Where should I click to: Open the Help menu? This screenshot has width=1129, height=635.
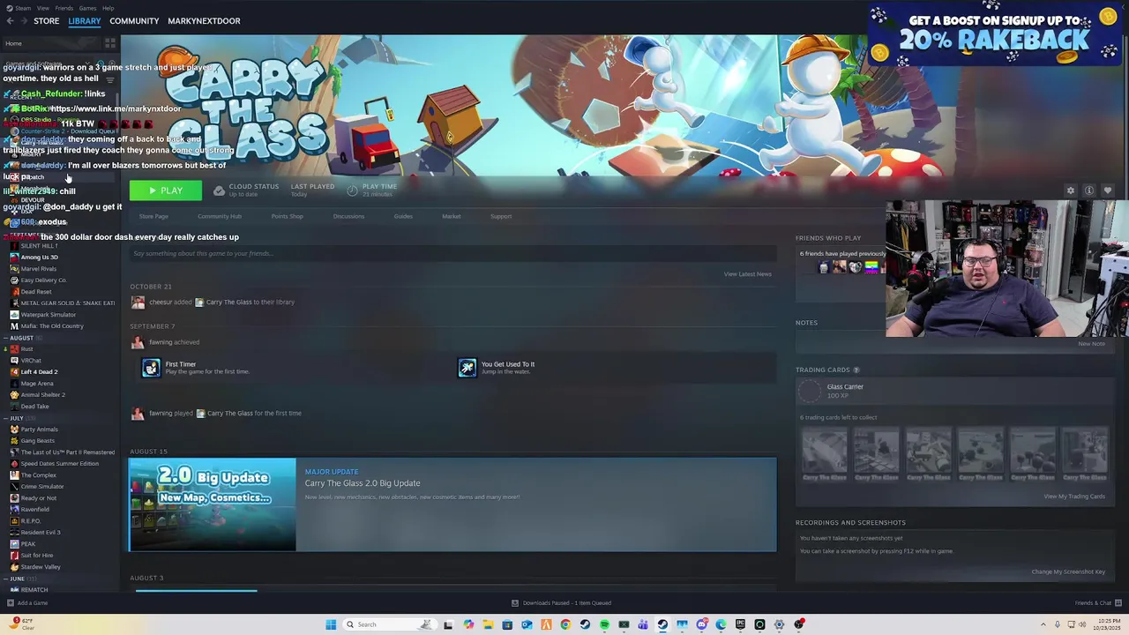pyautogui.click(x=108, y=8)
